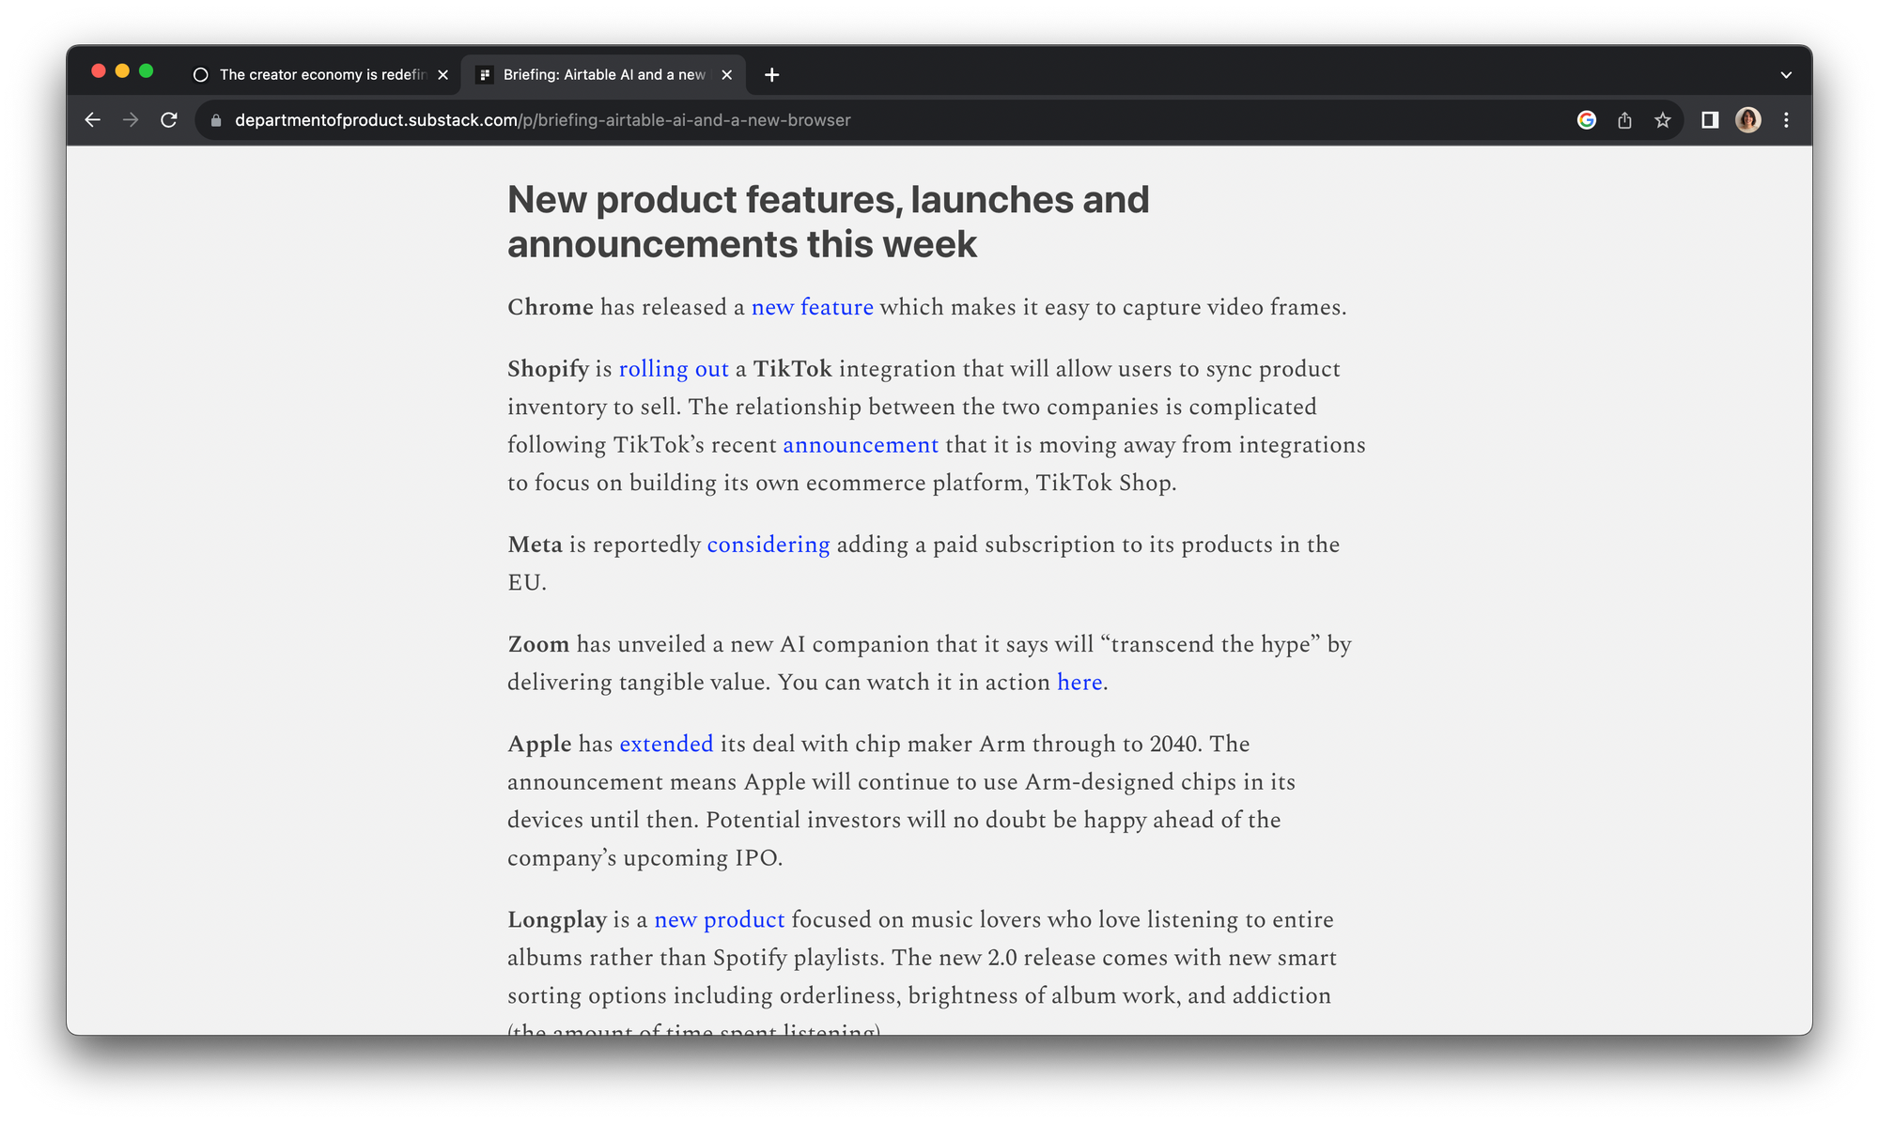This screenshot has height=1123, width=1879.
Task: Toggle the browser side panel
Action: 1710,120
